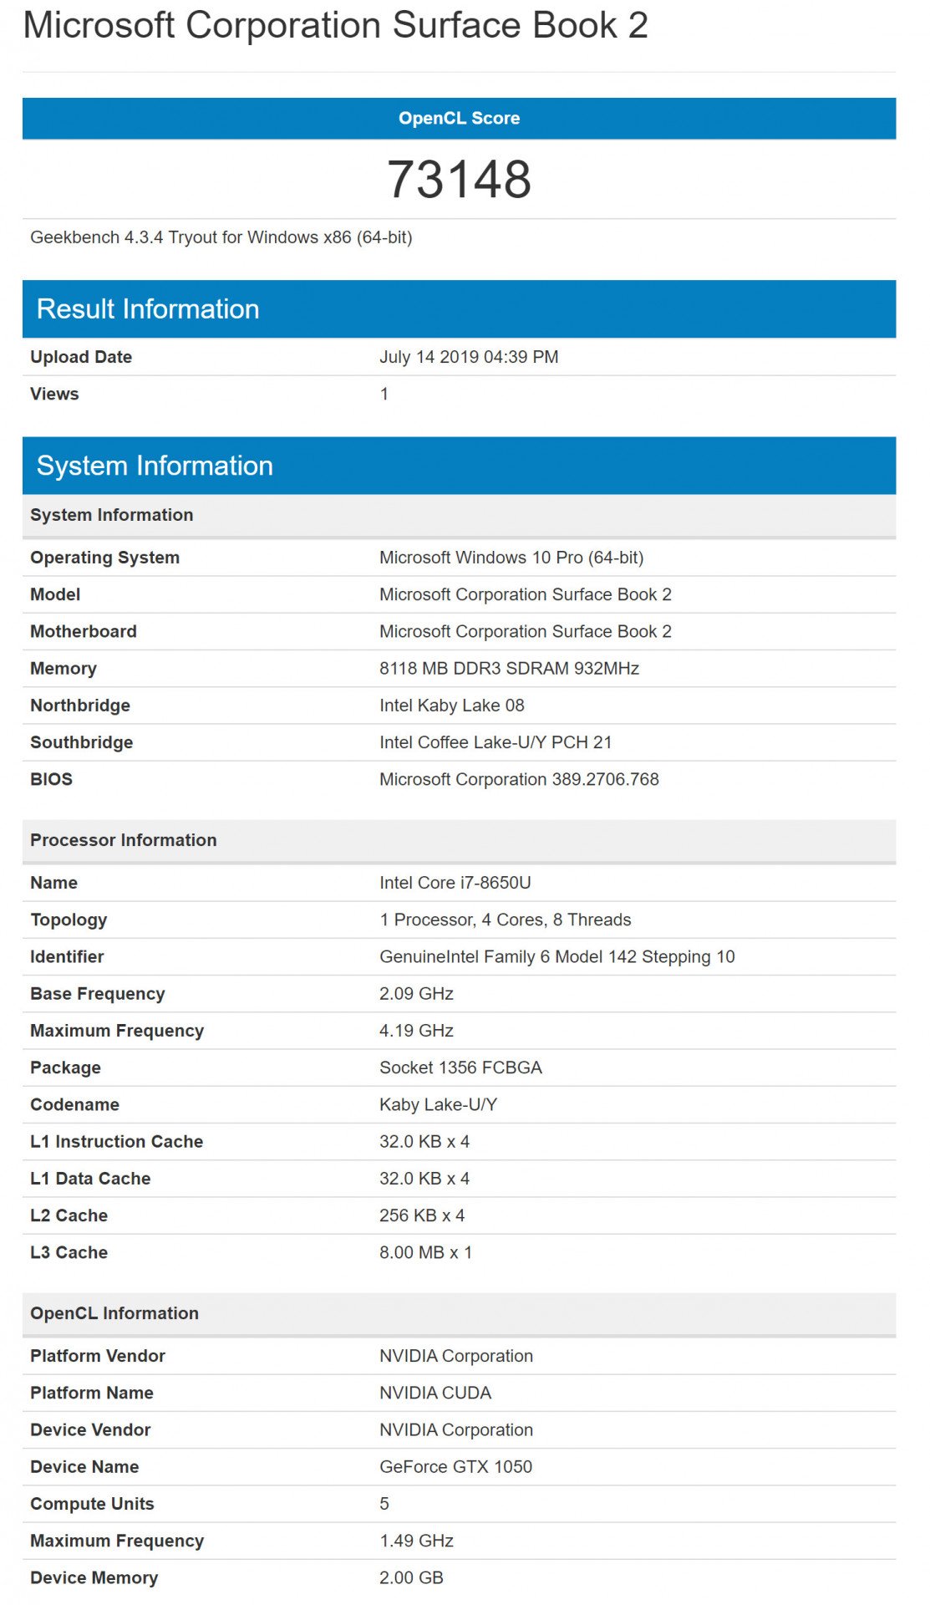The width and height of the screenshot is (930, 1605).
Task: Select the "Platform Vendor" label
Action: (x=98, y=1356)
